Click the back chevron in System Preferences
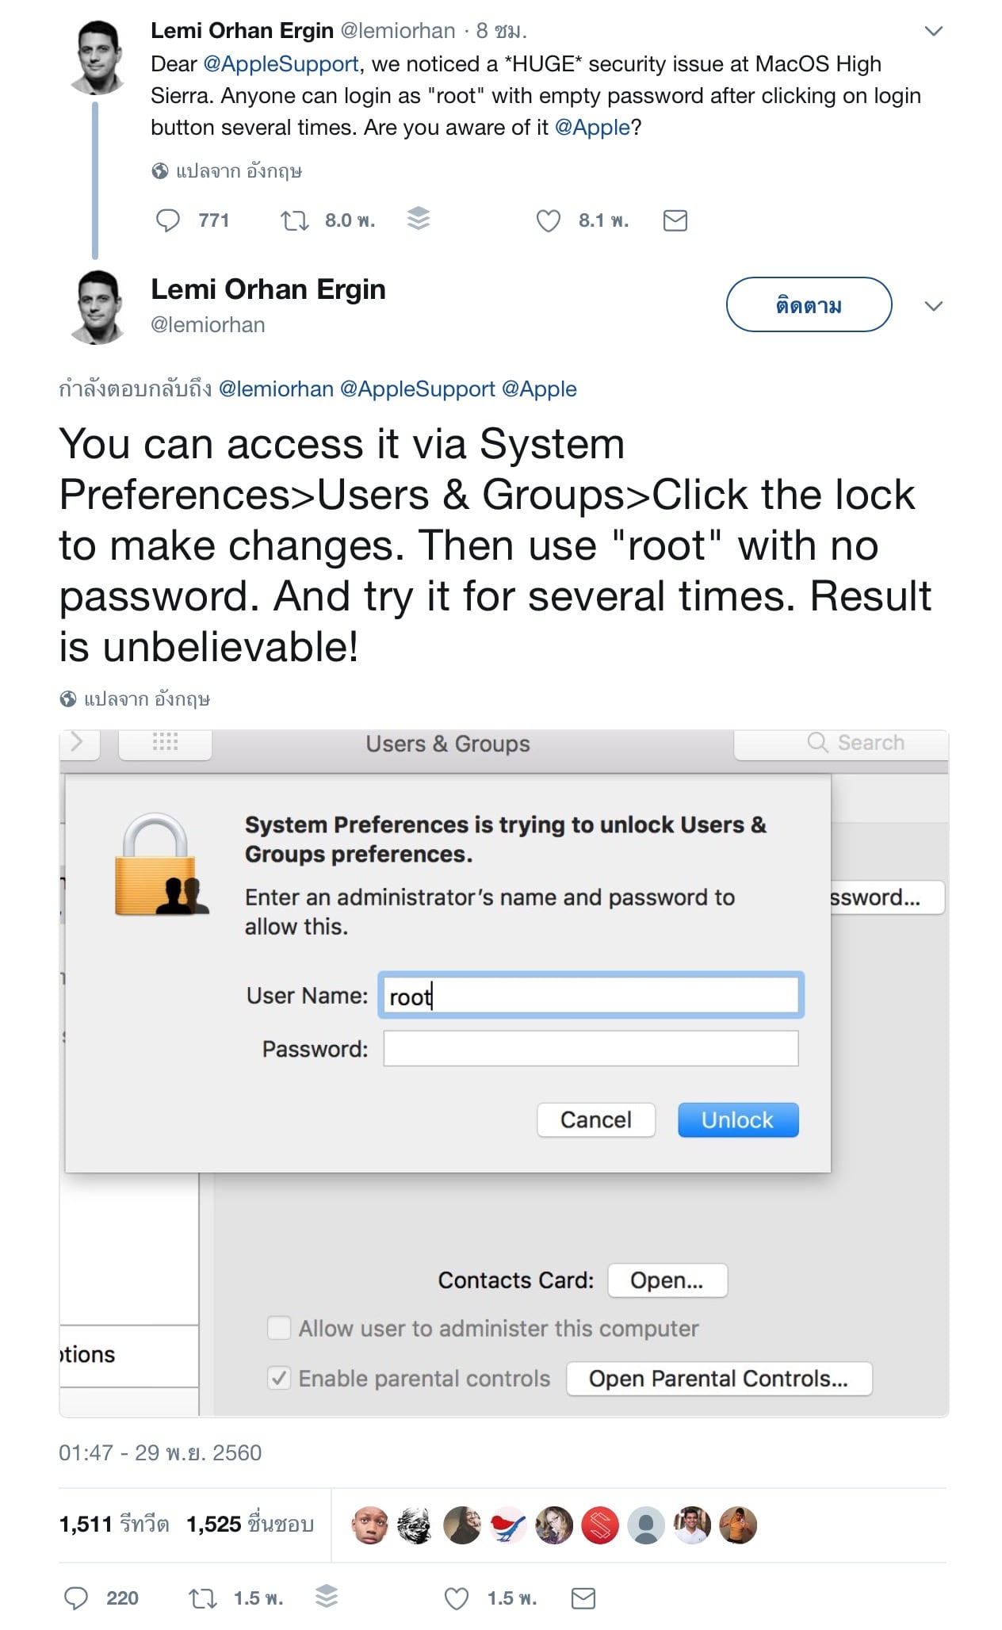Image resolution: width=1002 pixels, height=1630 pixels. (78, 743)
